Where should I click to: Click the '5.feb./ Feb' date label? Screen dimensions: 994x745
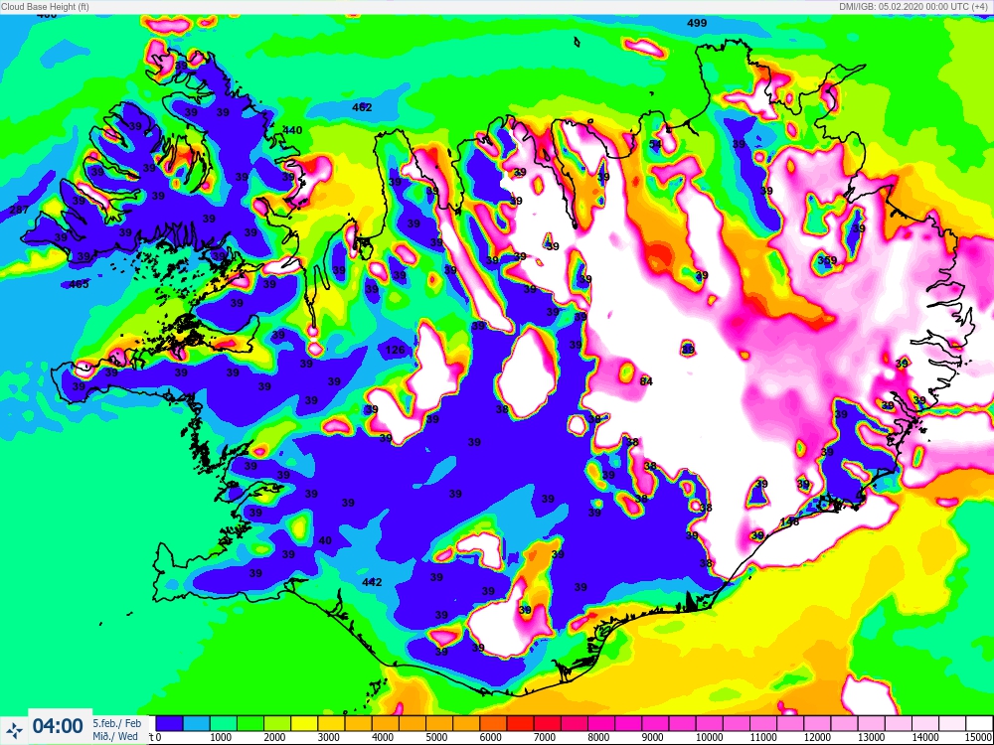point(117,723)
